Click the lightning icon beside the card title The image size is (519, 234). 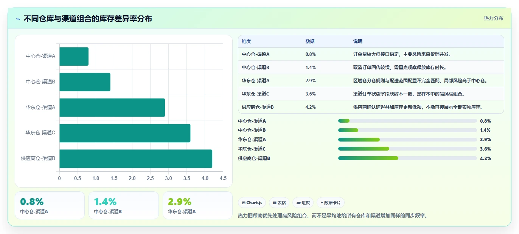click(18, 19)
